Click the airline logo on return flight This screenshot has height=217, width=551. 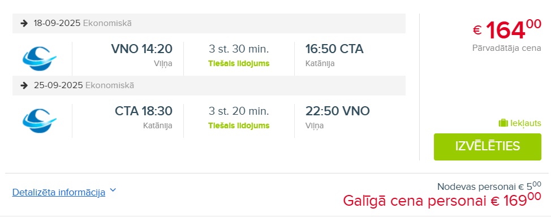40,120
